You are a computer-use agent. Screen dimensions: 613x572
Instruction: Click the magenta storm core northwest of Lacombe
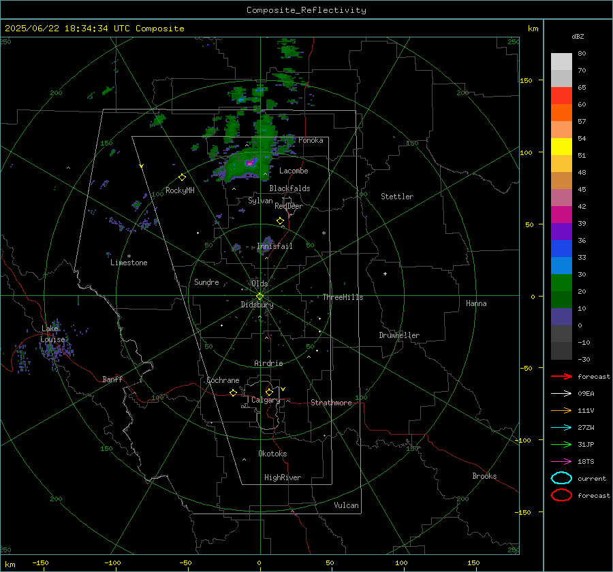[250, 163]
